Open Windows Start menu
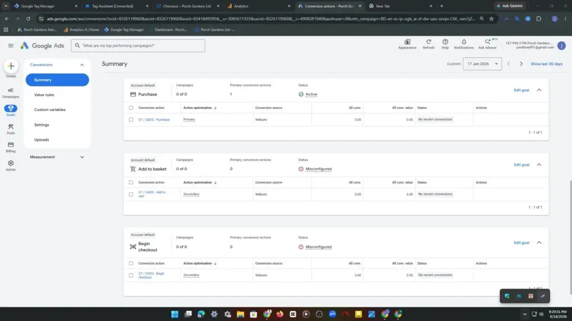This screenshot has width=572, height=321. click(175, 314)
